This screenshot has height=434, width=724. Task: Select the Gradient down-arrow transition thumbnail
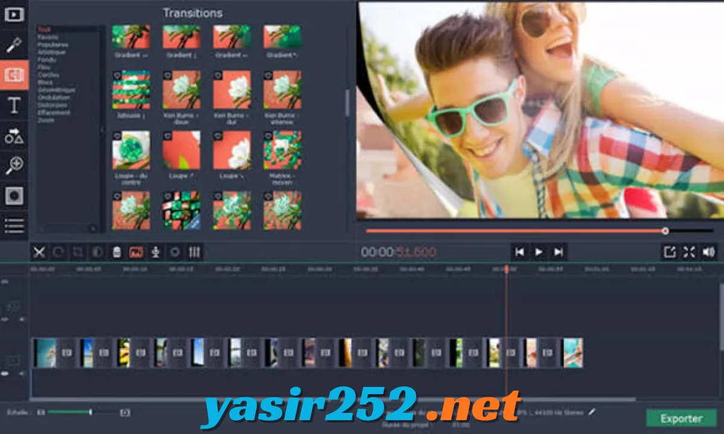click(x=182, y=36)
